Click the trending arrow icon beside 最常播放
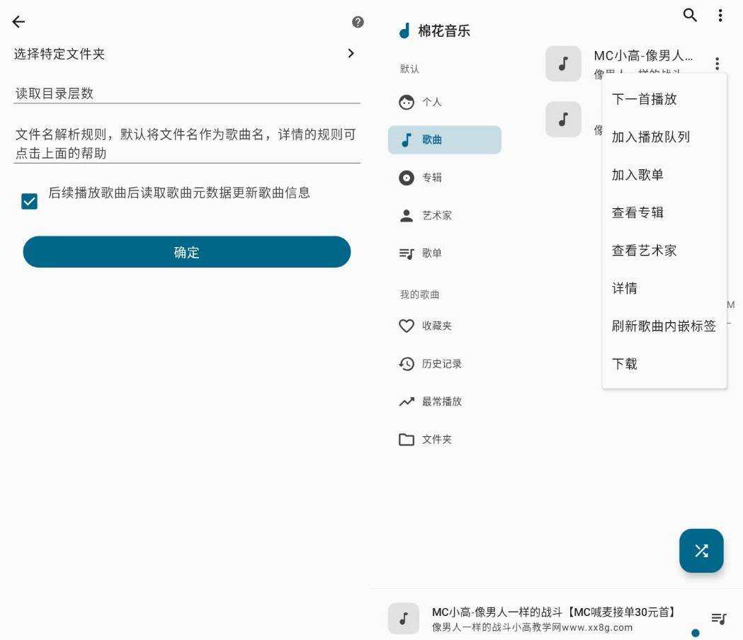Image resolution: width=743 pixels, height=640 pixels. point(407,401)
